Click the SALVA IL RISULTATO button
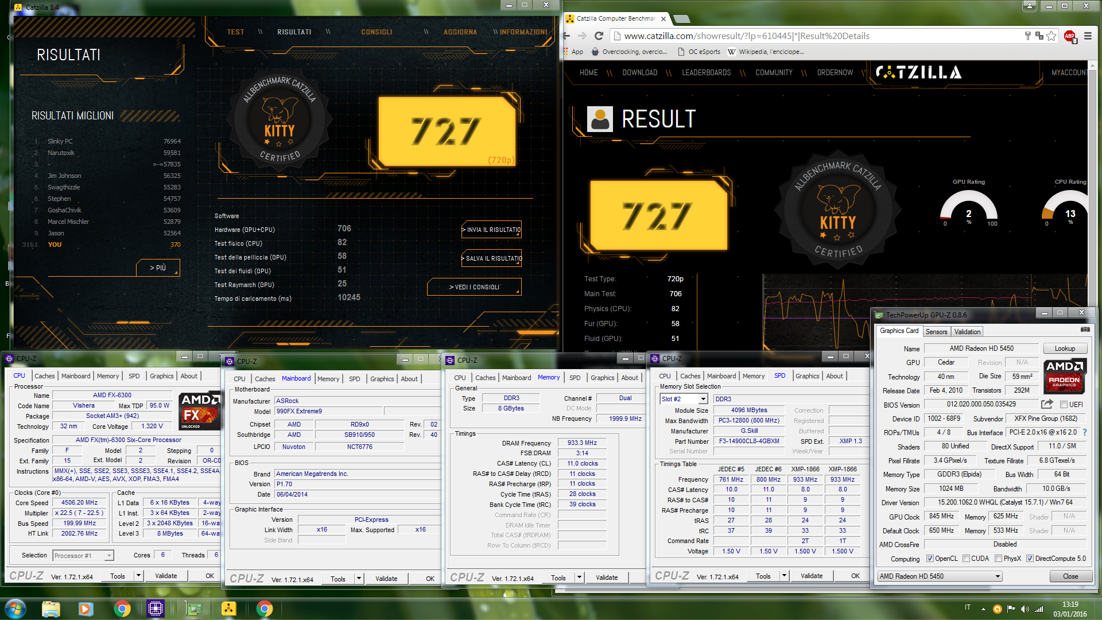The image size is (1102, 620). [x=491, y=258]
